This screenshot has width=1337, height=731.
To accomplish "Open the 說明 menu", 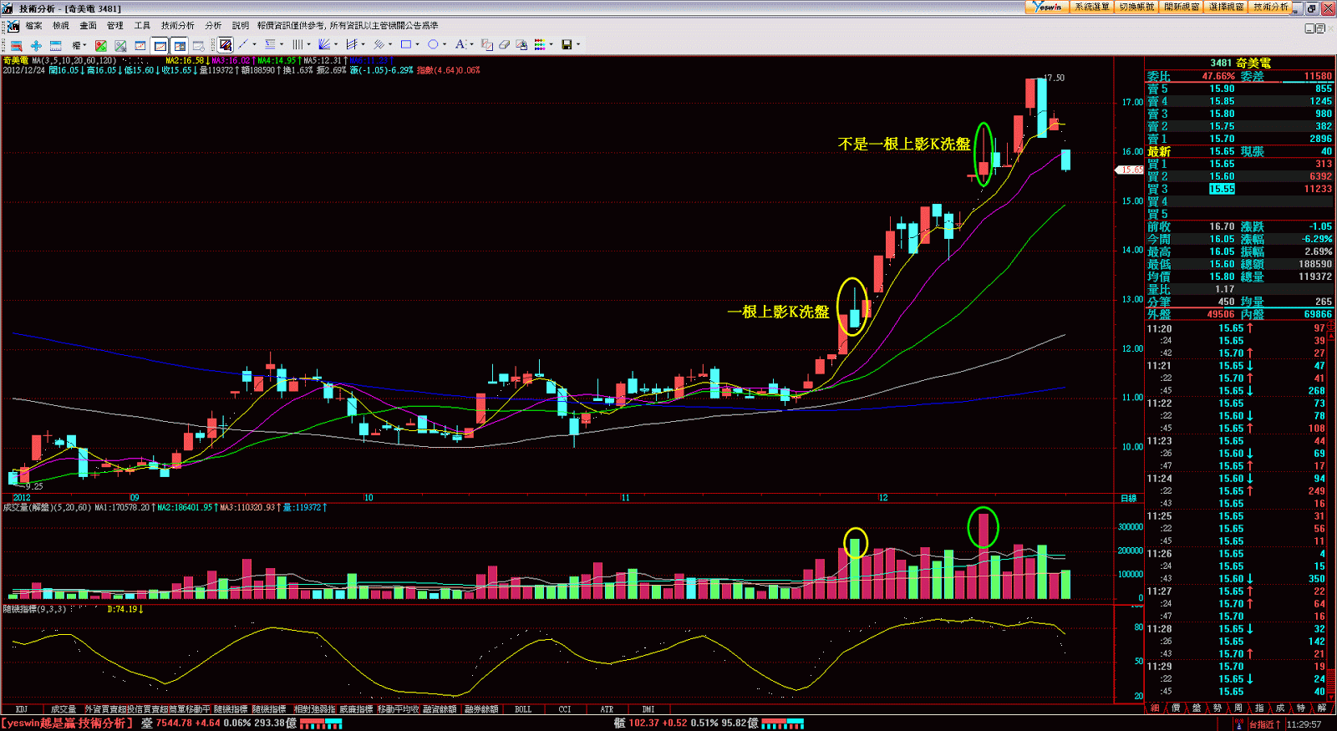I will pos(241,26).
